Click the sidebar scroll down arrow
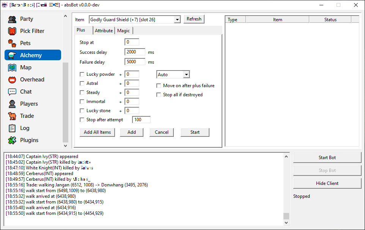 pos(65,146)
